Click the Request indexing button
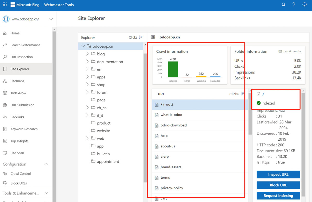The height and width of the screenshot is (202, 312). (x=278, y=196)
